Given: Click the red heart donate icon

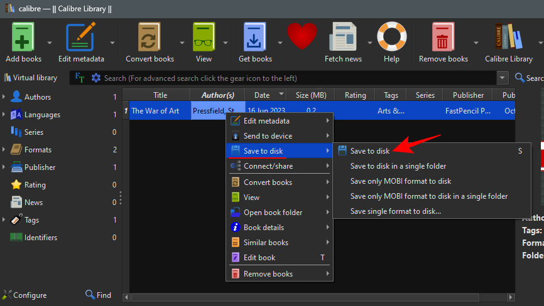Looking at the screenshot, I should point(302,38).
